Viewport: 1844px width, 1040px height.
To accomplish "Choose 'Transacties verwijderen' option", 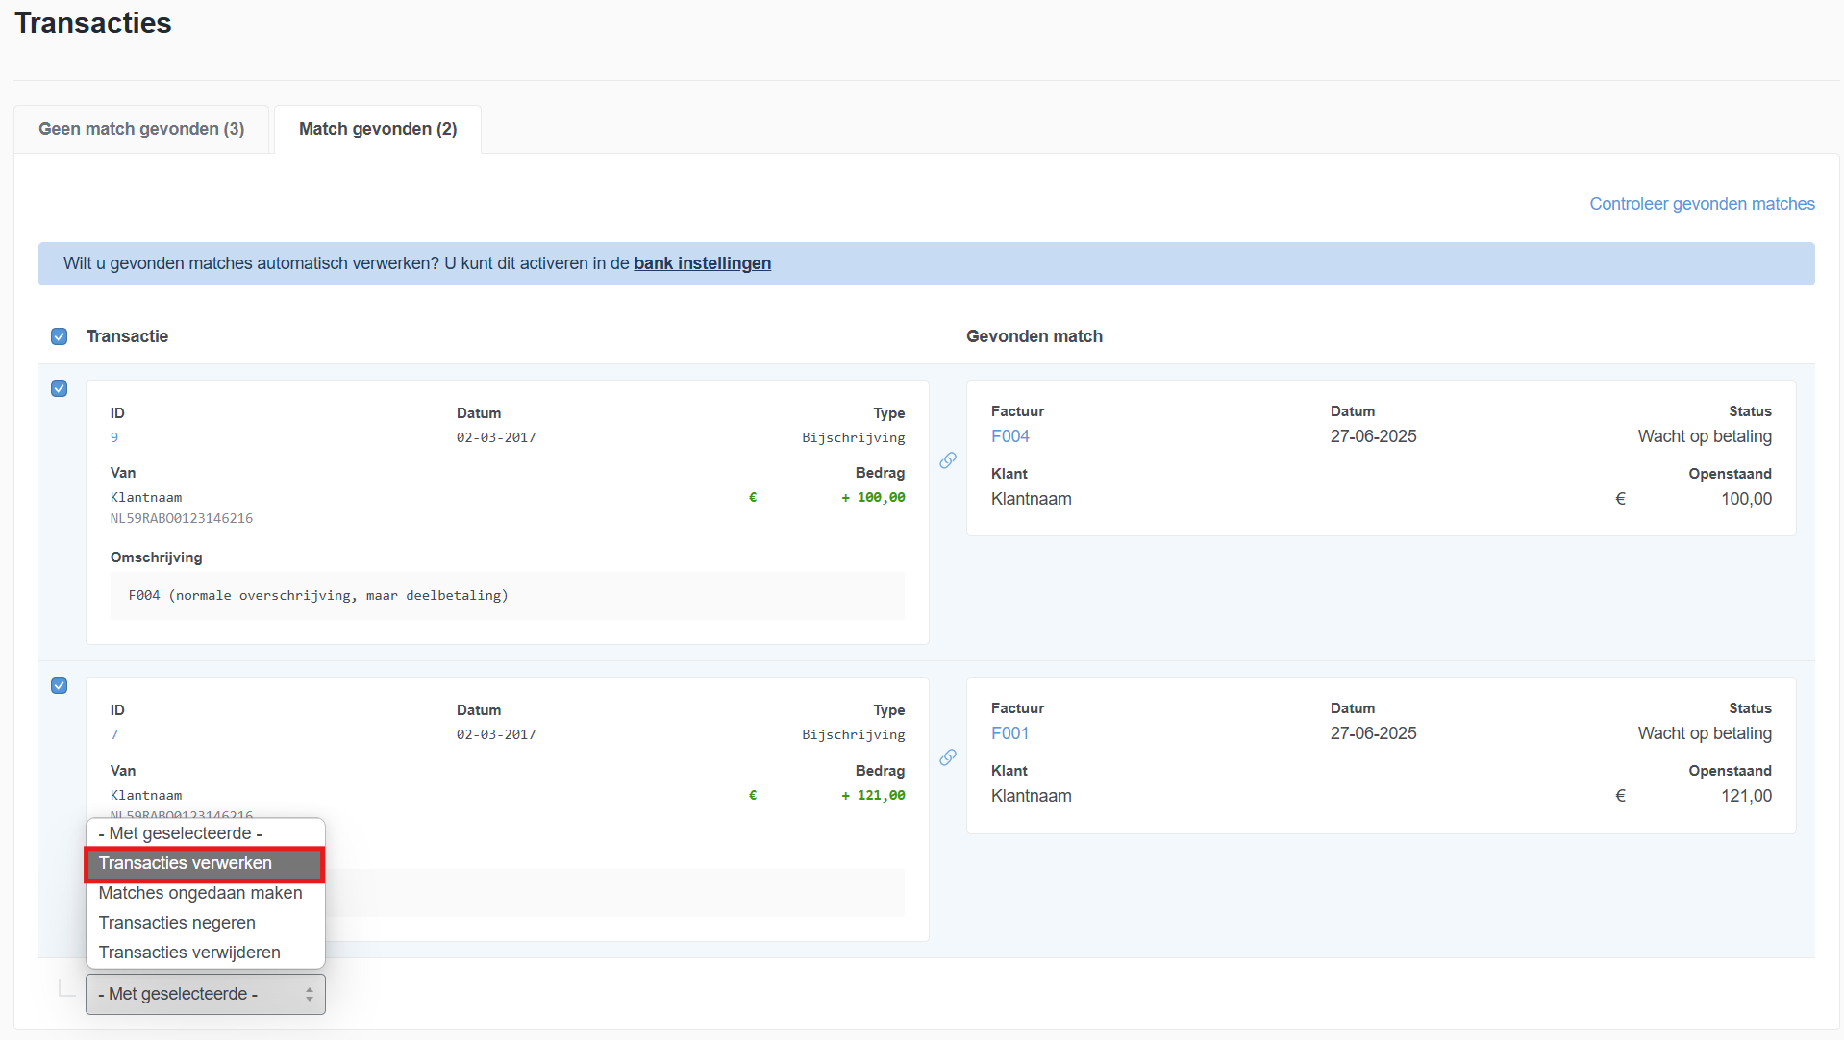I will click(x=189, y=953).
